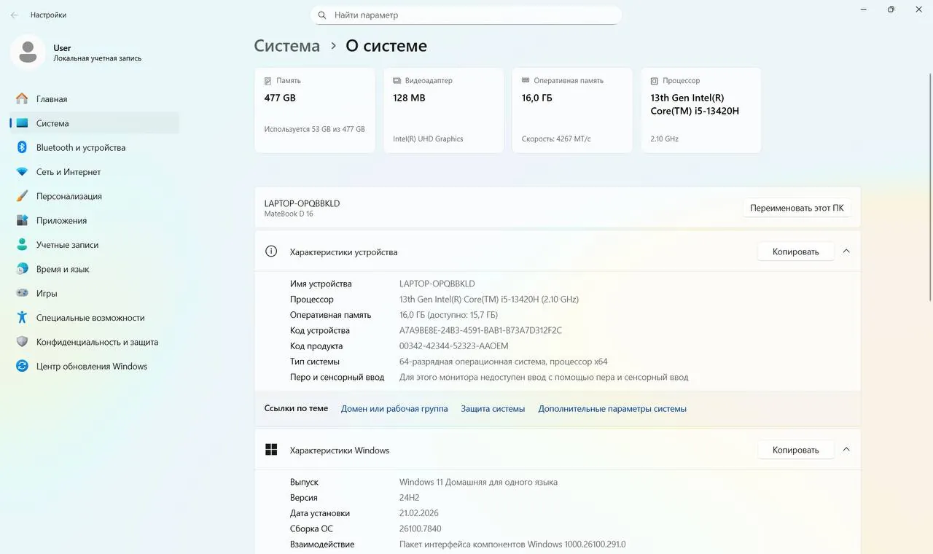The height and width of the screenshot is (554, 933).
Task: Click the Выпуск Windows 11 Домашняя value
Action: (478, 482)
